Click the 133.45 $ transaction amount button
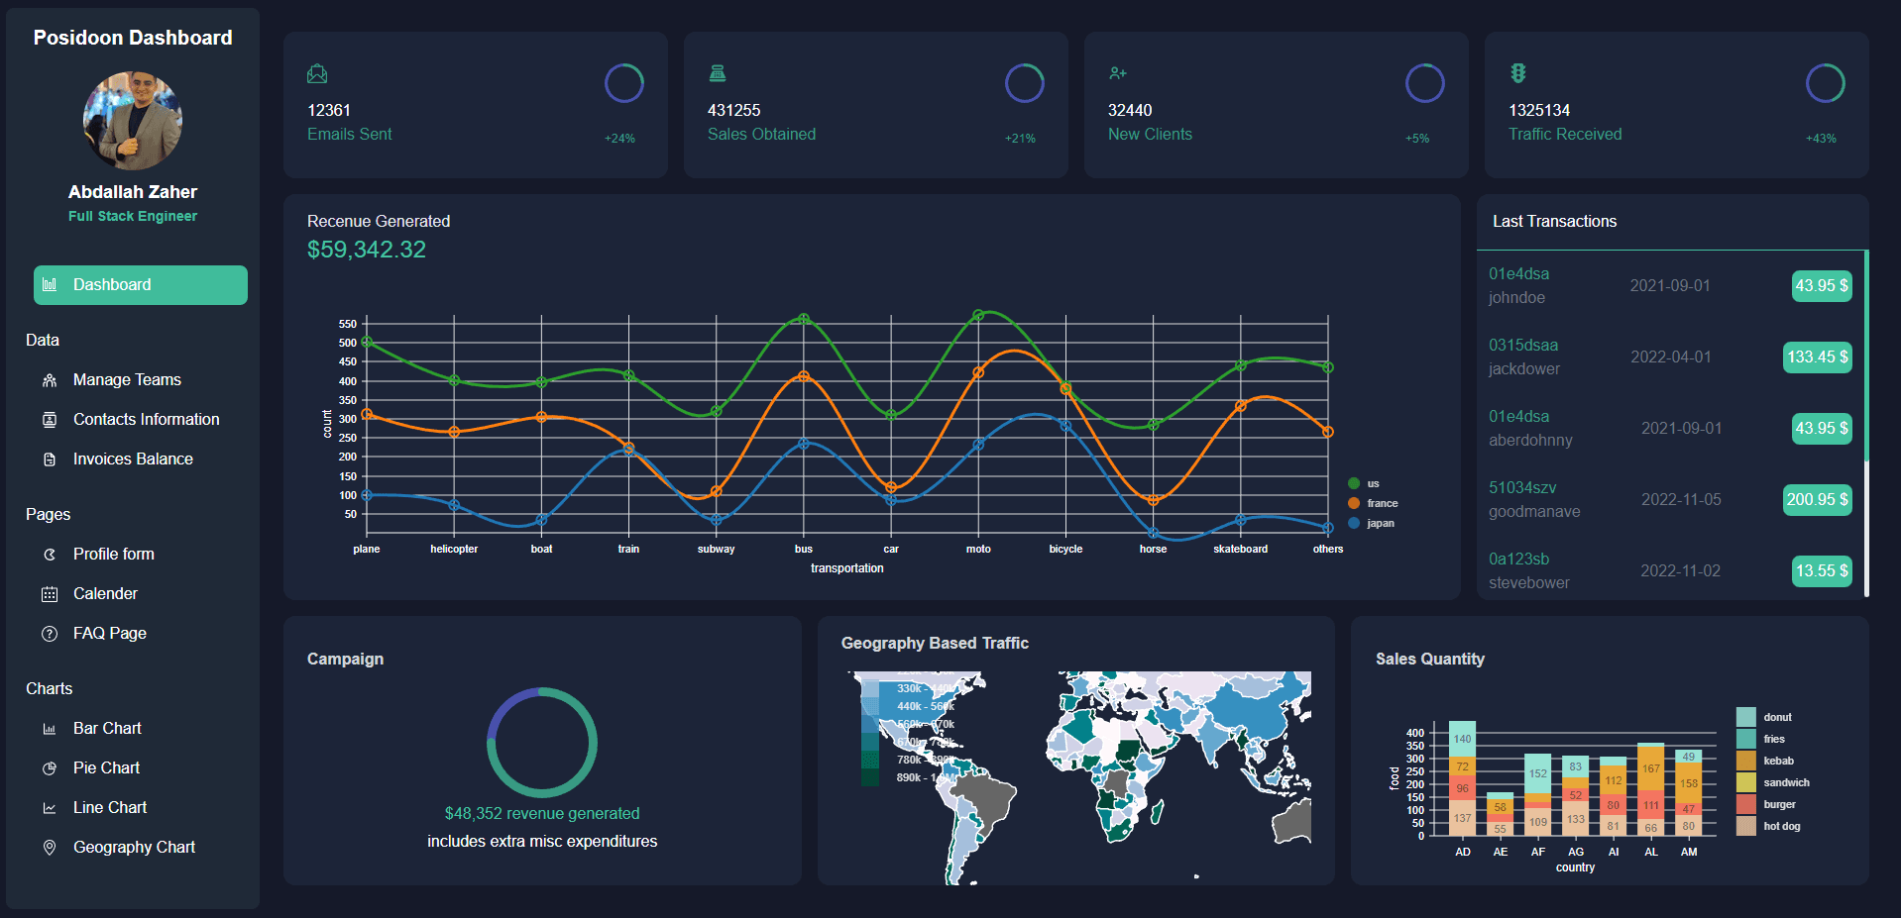 tap(1817, 357)
